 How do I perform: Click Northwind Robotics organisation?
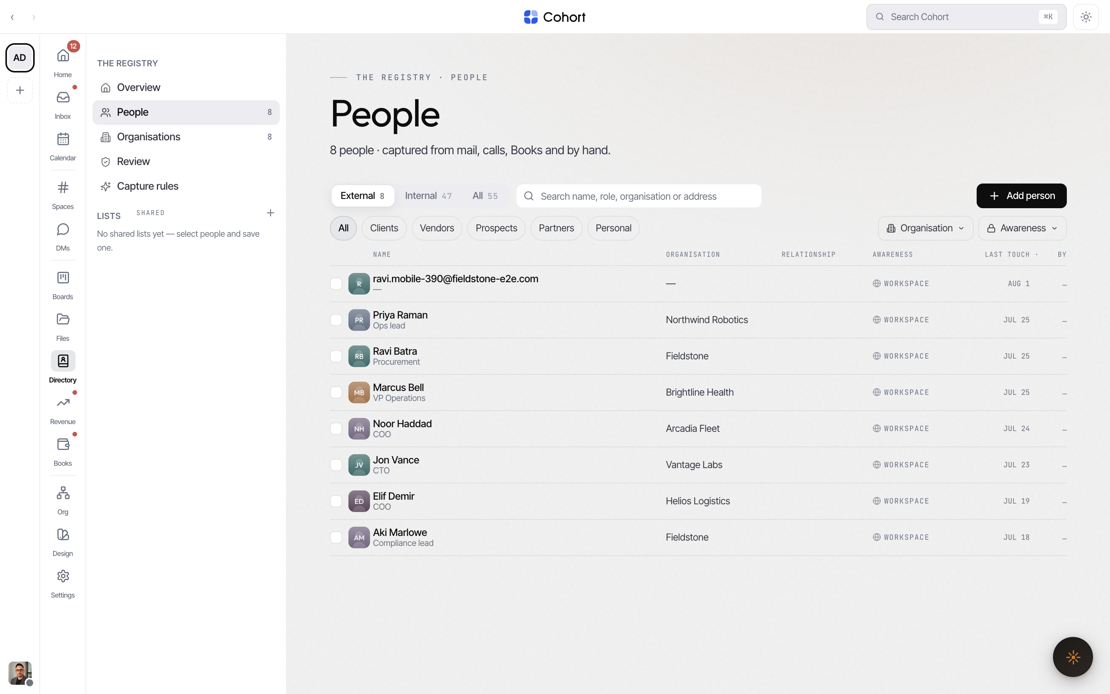click(x=706, y=320)
